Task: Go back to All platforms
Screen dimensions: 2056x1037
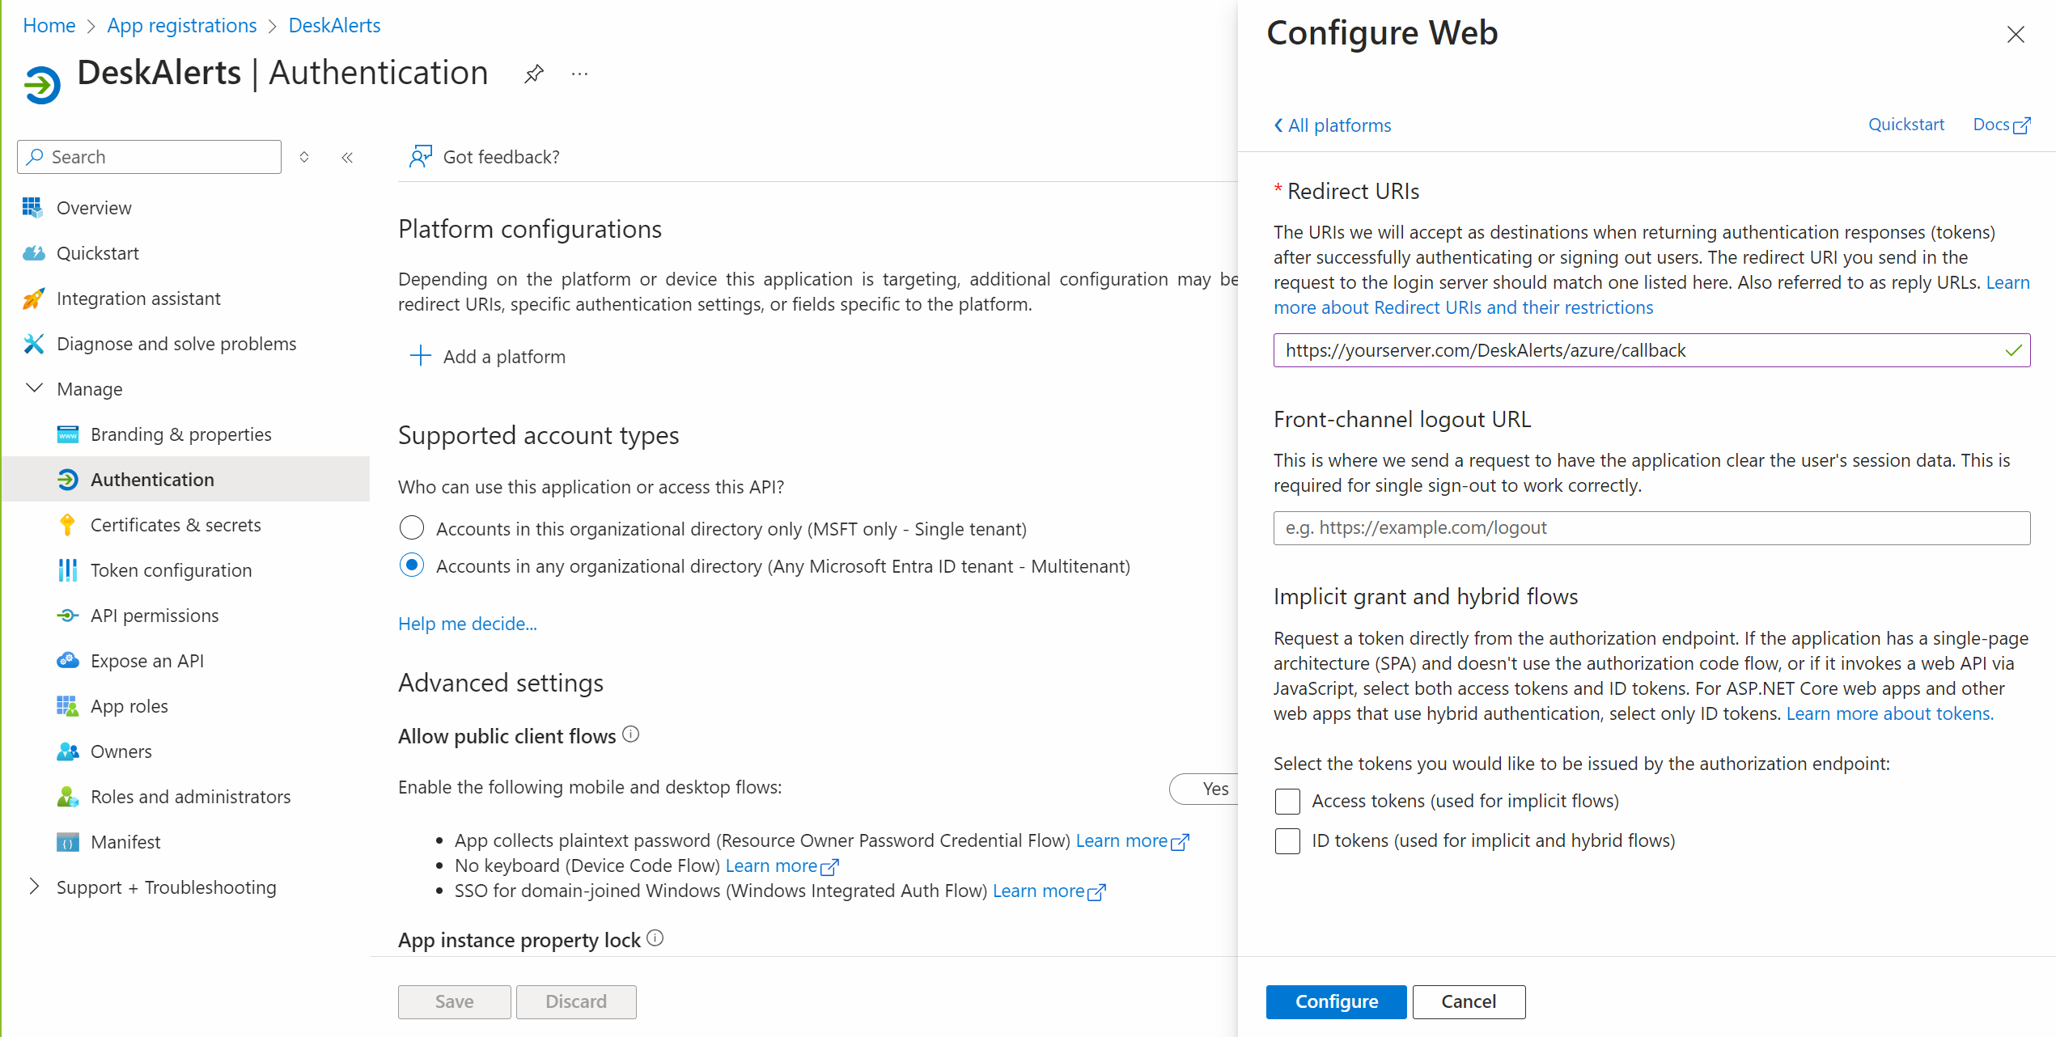Action: (1332, 125)
